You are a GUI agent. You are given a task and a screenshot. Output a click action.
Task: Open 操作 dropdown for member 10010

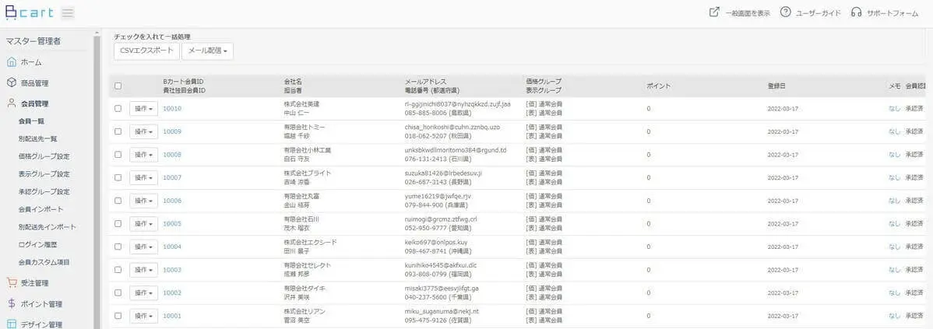click(x=143, y=109)
